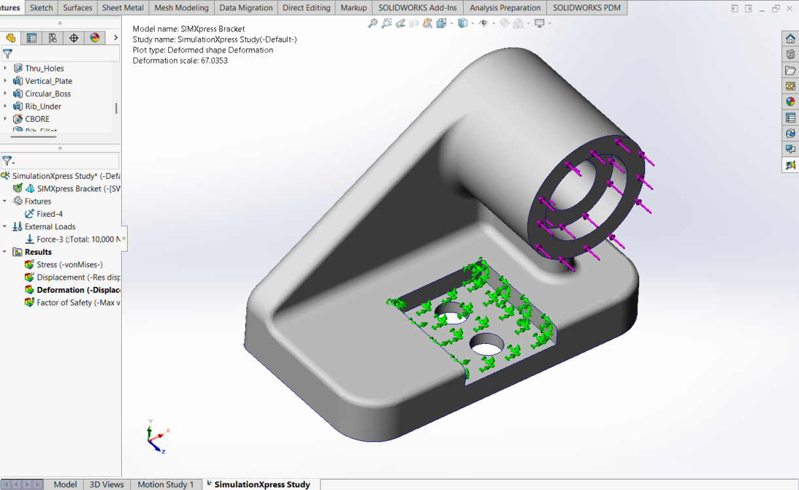Open the File Explorer task pane
This screenshot has height=490, width=799.
(790, 69)
